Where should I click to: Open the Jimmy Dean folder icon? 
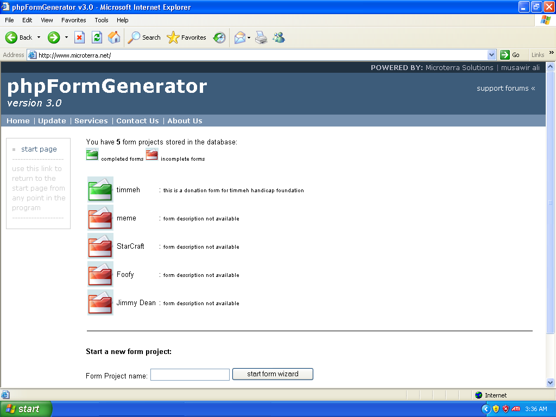click(100, 302)
